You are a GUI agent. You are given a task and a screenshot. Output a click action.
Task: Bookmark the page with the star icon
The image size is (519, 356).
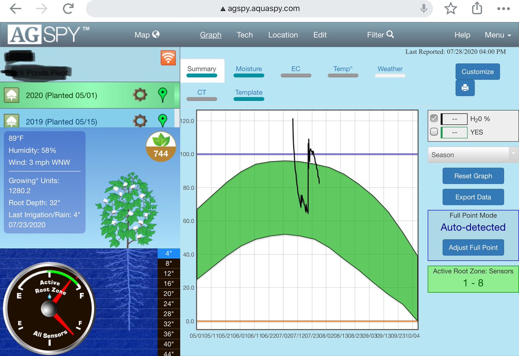(451, 8)
